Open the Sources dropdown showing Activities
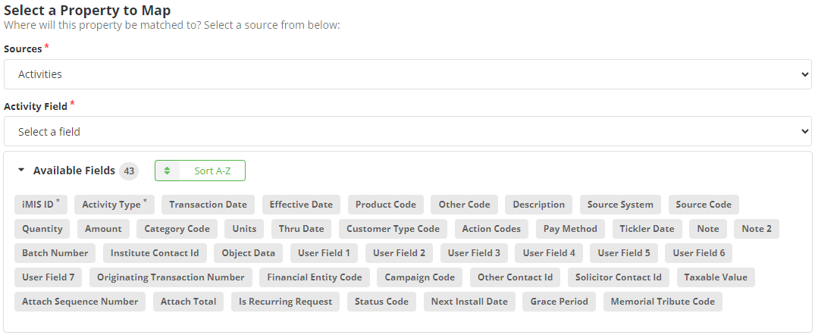815x335 pixels. 407,74
